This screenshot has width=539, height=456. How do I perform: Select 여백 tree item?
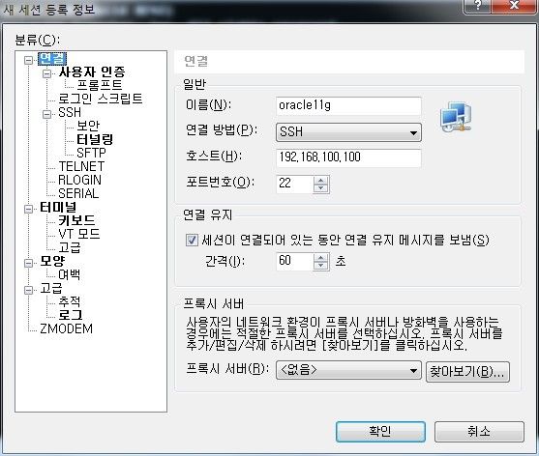click(70, 274)
